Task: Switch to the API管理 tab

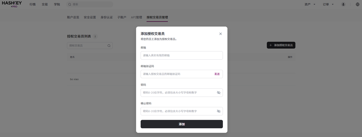Action: (136, 17)
